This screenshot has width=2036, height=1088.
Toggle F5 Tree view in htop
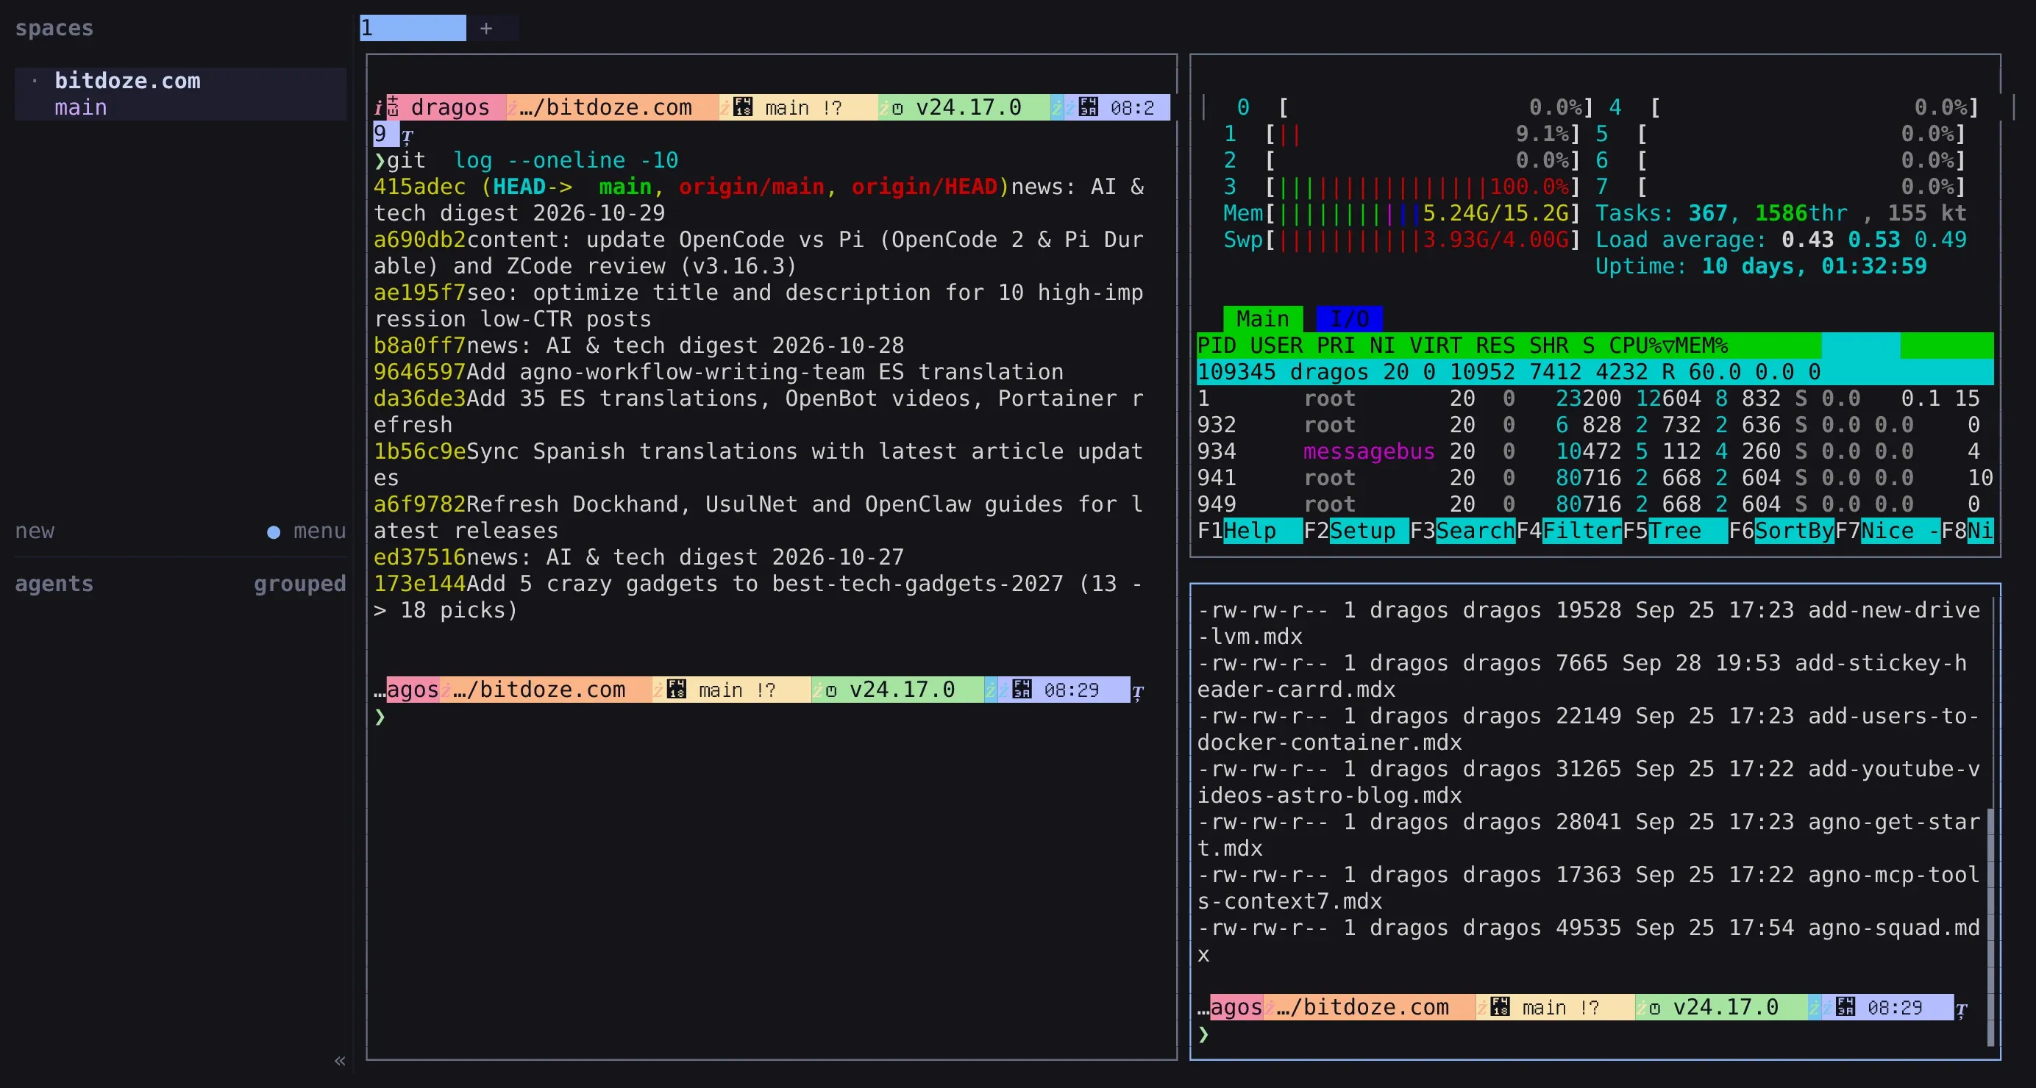[x=1675, y=531]
